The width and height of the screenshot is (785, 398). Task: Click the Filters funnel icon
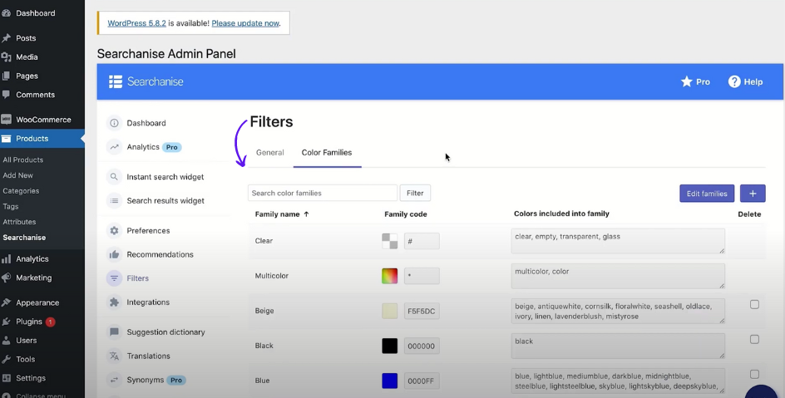tap(114, 278)
